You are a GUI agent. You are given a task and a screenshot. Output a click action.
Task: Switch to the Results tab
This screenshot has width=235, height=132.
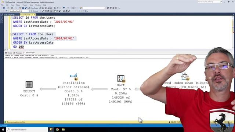[x=8, y=53]
